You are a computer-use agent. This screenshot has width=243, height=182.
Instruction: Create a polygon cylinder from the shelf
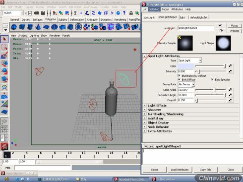tap(30, 27)
